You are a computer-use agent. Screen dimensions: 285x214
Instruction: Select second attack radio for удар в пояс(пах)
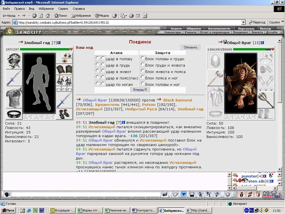tap(103, 77)
